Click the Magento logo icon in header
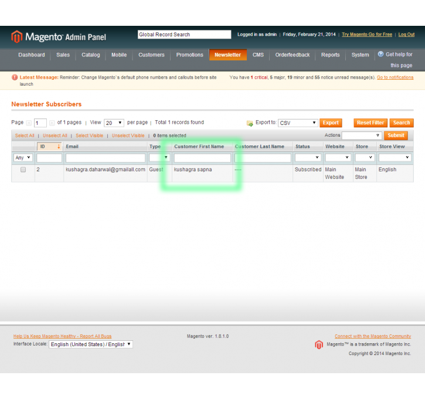Viewport: 425px width, 399px height. (16, 36)
